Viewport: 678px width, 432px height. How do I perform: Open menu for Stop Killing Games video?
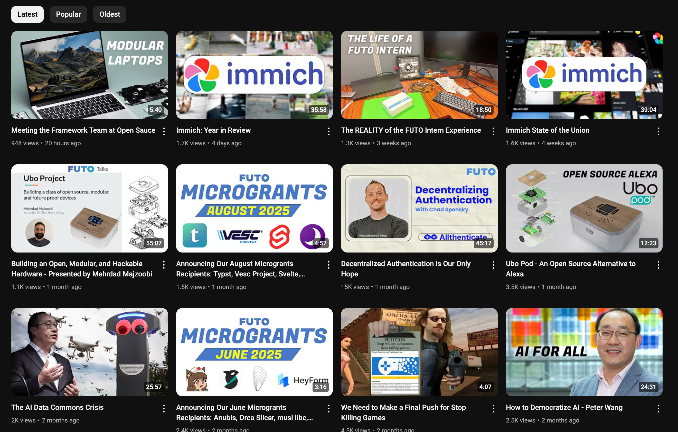click(x=493, y=408)
